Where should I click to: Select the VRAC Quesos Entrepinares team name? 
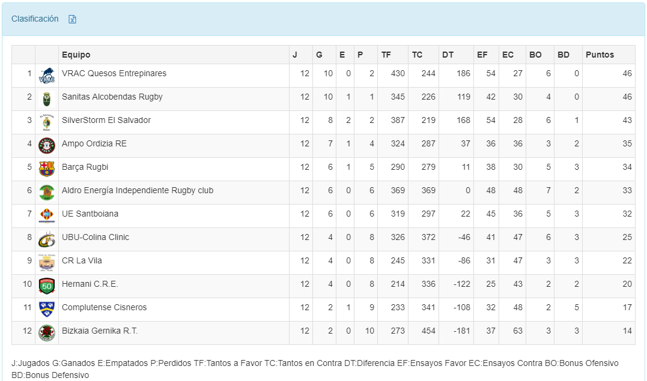pos(114,73)
